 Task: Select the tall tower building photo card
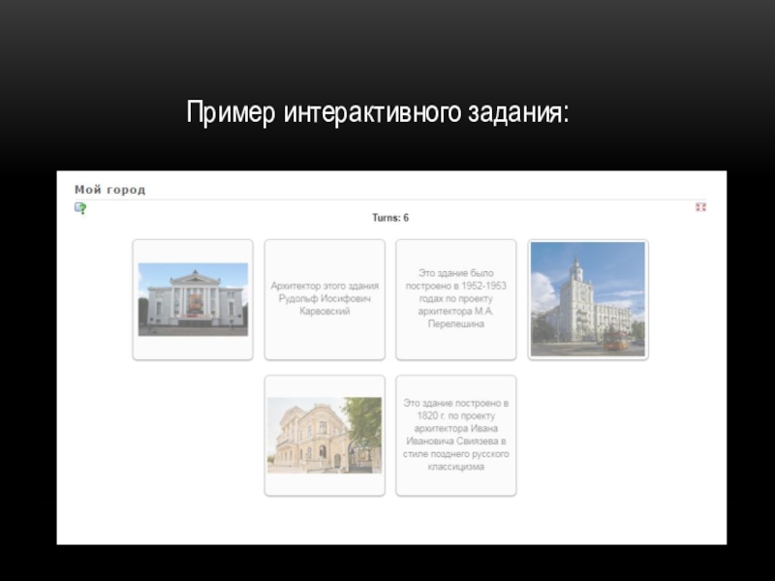coord(588,300)
